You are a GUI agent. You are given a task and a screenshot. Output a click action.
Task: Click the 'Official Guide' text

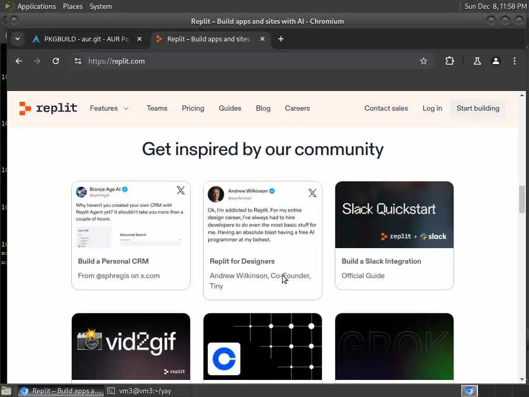363,276
